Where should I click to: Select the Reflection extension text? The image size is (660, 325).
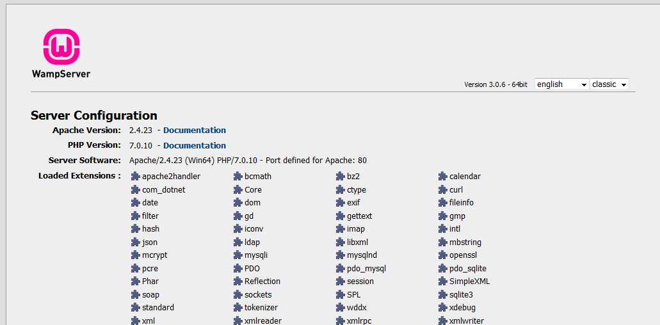click(262, 281)
